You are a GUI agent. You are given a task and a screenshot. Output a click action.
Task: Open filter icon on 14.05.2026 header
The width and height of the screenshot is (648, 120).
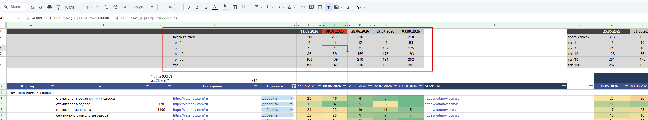(319, 86)
